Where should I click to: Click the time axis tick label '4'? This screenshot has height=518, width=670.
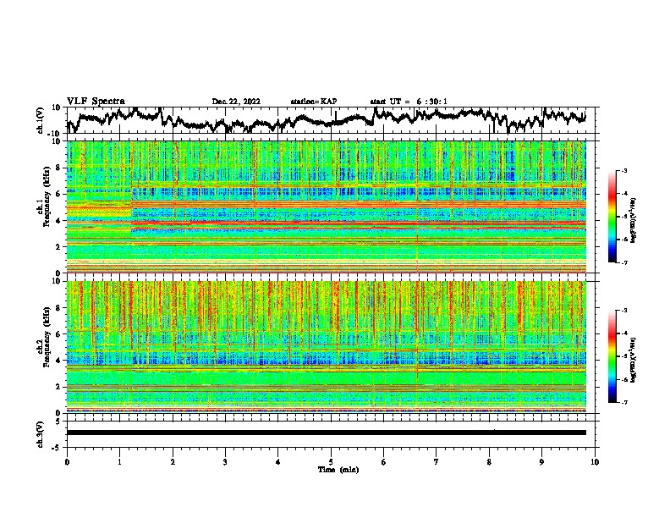278,462
